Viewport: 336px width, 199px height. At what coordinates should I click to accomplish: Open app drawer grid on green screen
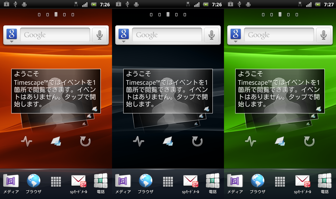pos(280,182)
